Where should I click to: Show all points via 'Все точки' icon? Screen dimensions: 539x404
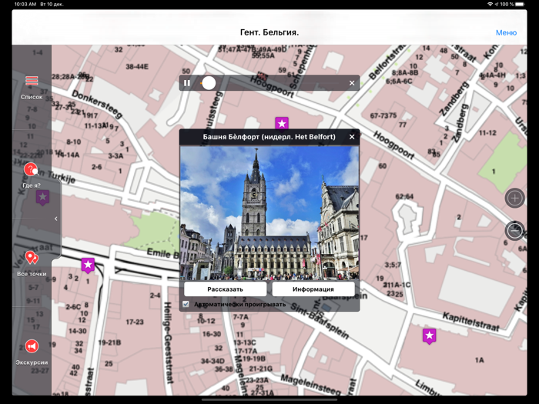pos(32,258)
